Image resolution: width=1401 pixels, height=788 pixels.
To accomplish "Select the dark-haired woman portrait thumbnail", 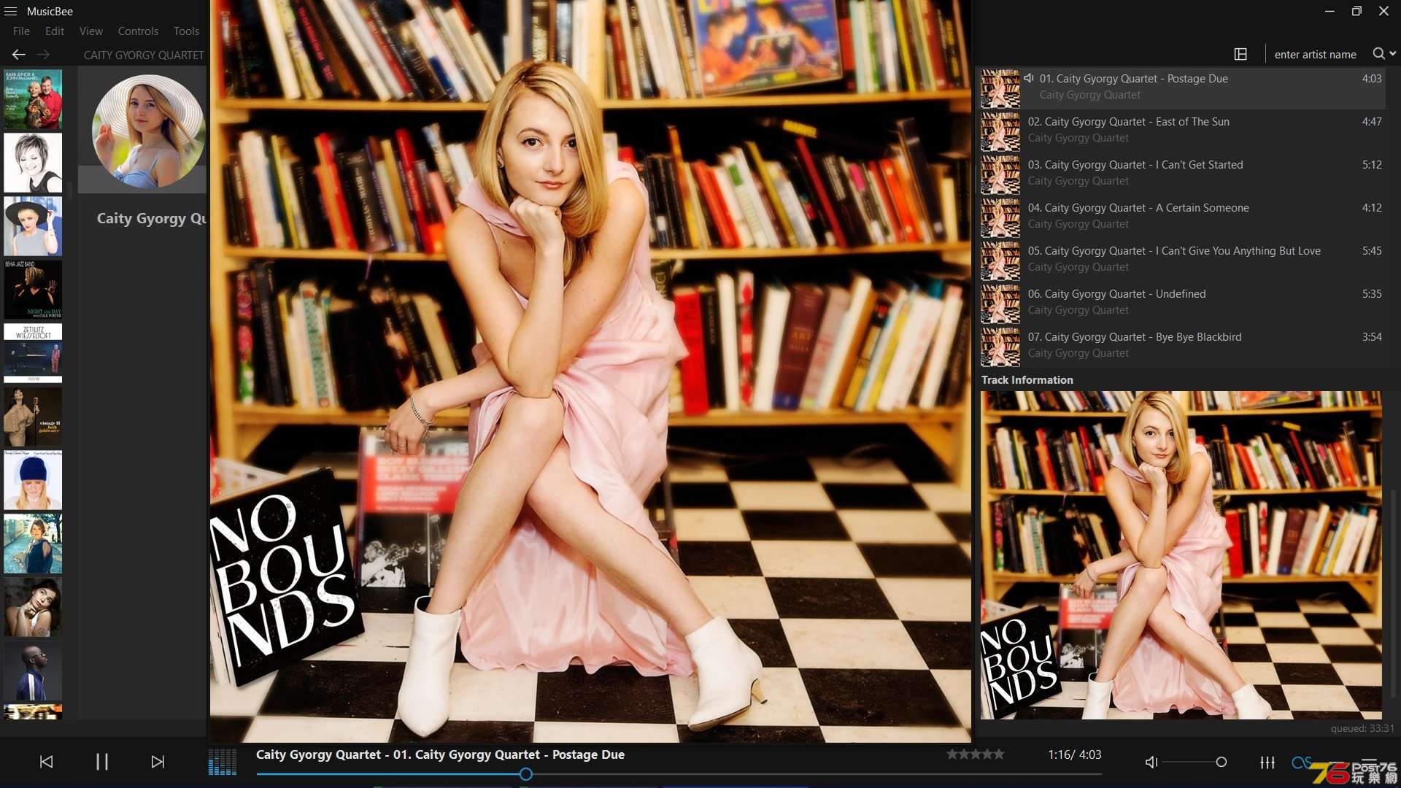I will (x=33, y=607).
